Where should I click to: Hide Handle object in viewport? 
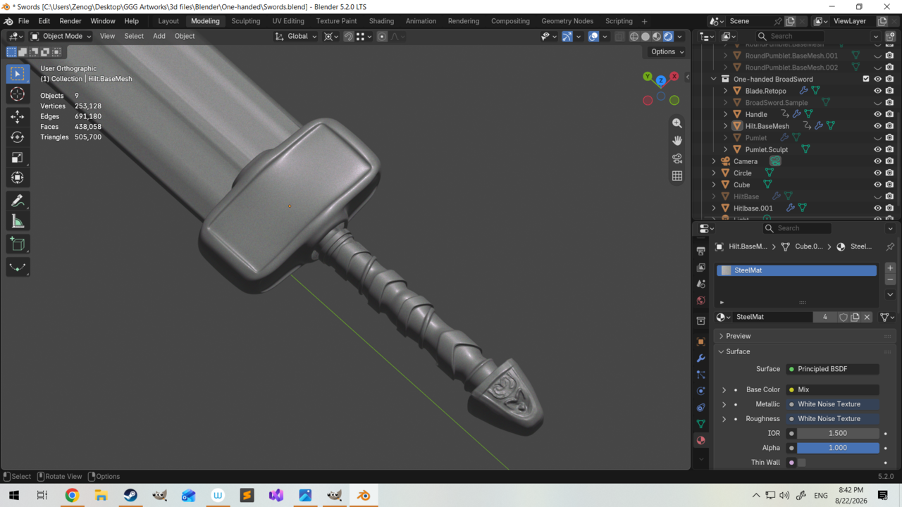pyautogui.click(x=878, y=114)
